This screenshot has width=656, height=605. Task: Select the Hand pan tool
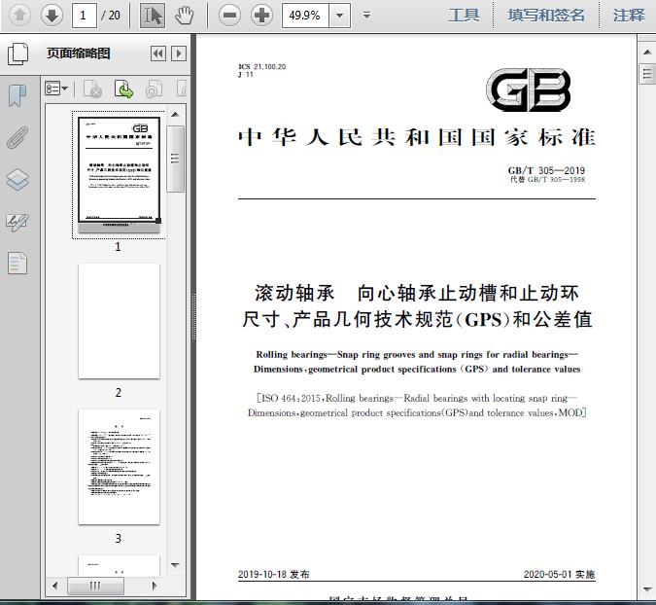click(x=184, y=16)
